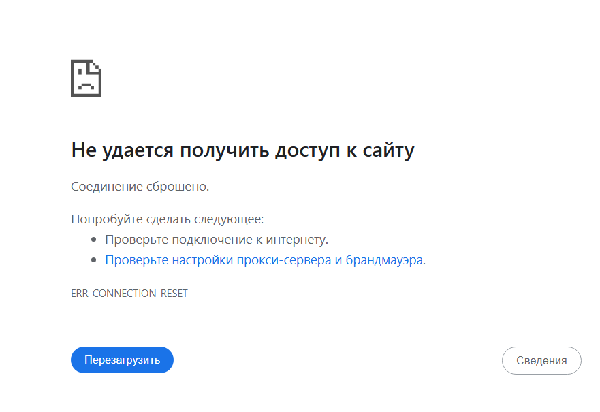Click the frowning mouth on the page icon
This screenshot has height=412, width=600.
click(86, 86)
